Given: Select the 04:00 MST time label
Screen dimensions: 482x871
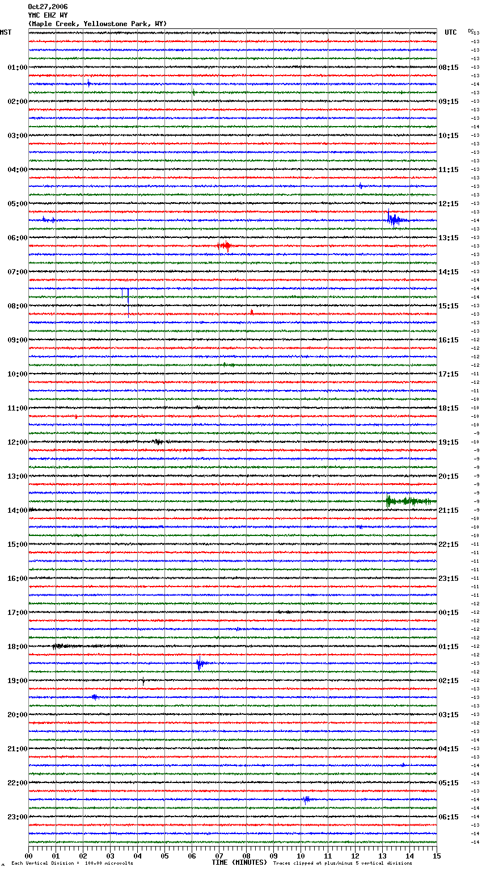Looking at the screenshot, I should (x=18, y=170).
